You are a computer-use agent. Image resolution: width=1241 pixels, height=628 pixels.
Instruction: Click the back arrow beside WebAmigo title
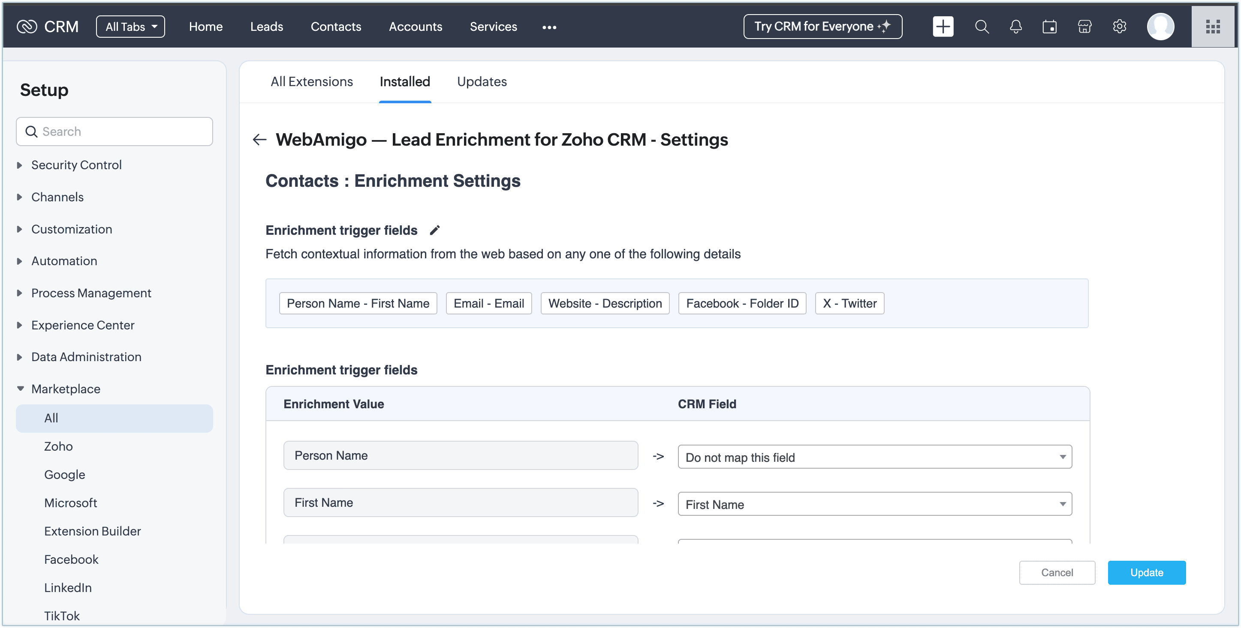260,140
